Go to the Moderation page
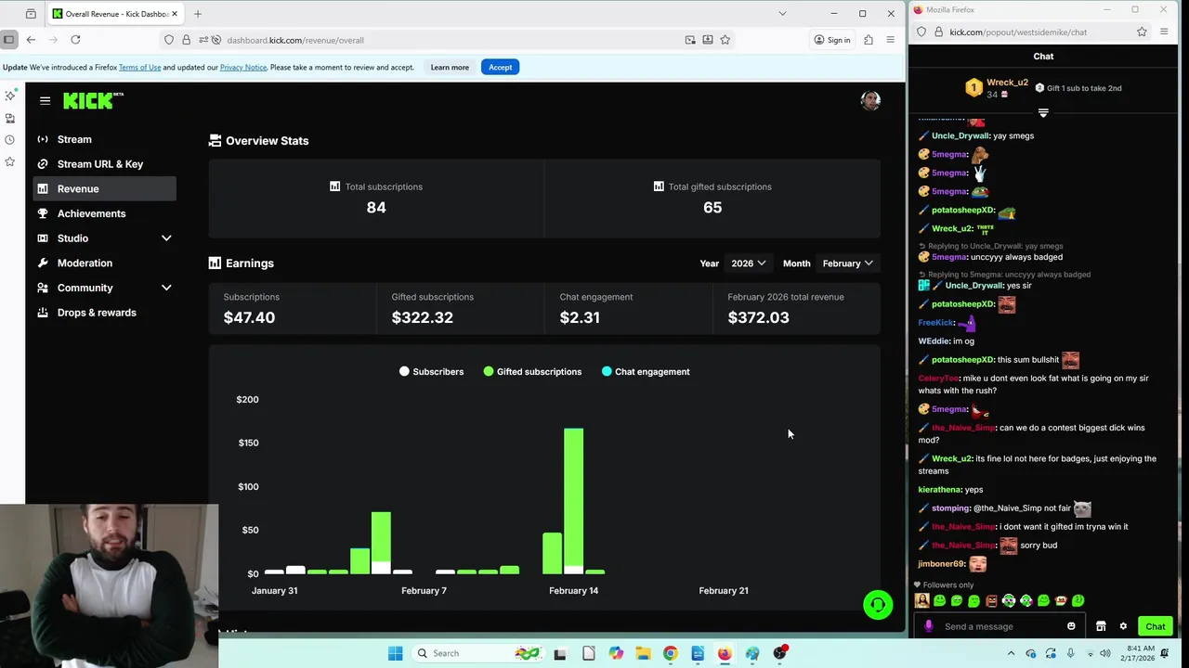This screenshot has height=668, width=1189. click(x=104, y=263)
